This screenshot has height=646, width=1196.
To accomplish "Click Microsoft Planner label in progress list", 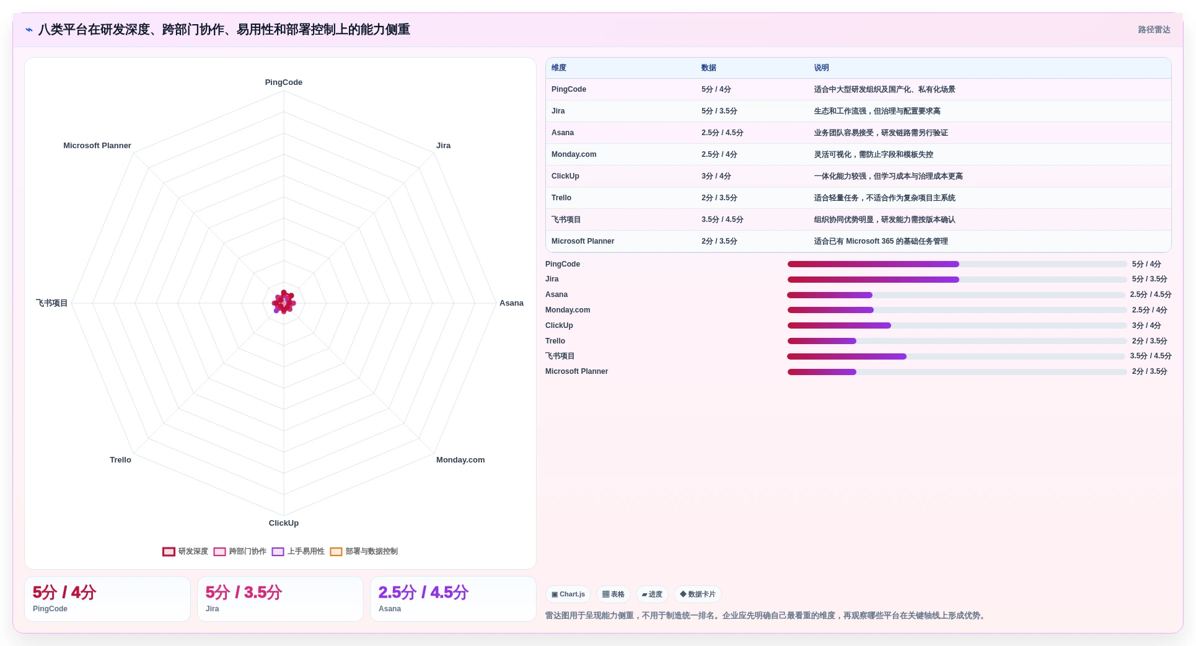I will (576, 371).
